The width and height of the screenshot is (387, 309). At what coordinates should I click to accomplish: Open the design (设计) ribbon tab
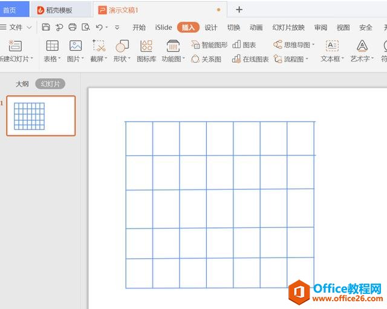[x=211, y=27]
